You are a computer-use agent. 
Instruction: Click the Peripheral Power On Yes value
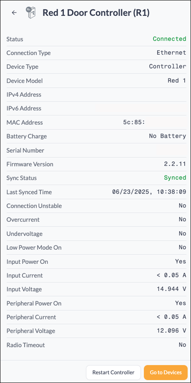(x=181, y=303)
